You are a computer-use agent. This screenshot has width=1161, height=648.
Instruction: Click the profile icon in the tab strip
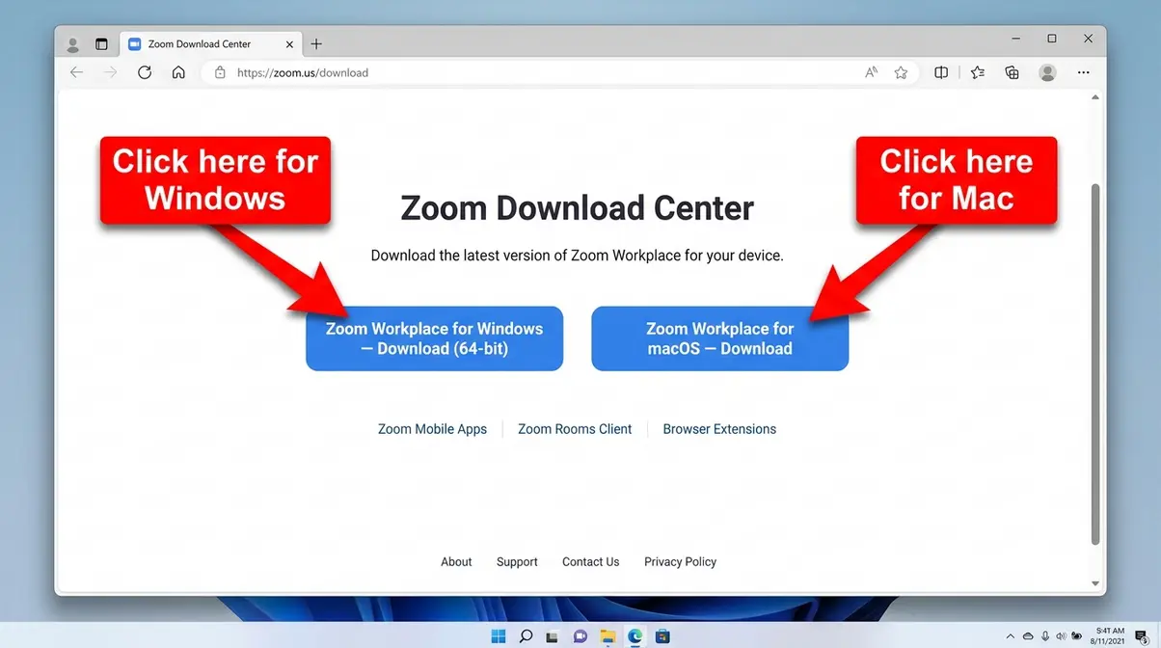[73, 44]
